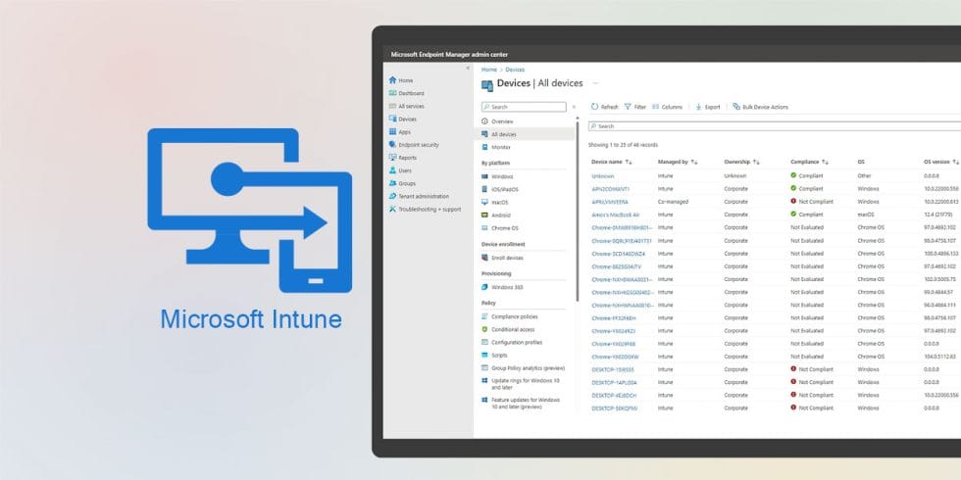This screenshot has height=480, width=961.
Task: Click the Co-managed cell
Action: pyautogui.click(x=673, y=202)
